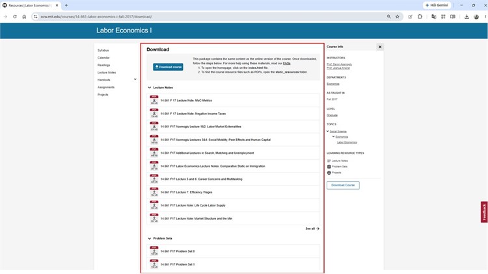Open the red Feedback tab

coord(484,212)
